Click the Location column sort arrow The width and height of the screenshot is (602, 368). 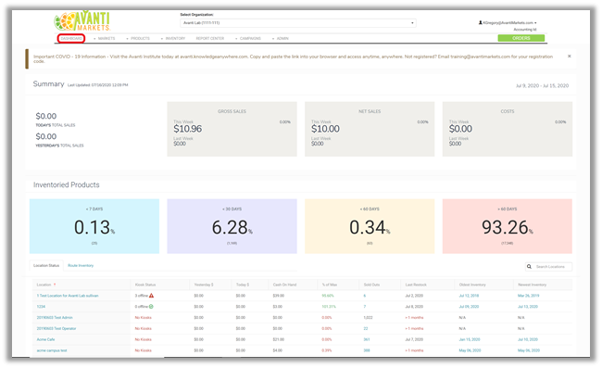click(55, 285)
